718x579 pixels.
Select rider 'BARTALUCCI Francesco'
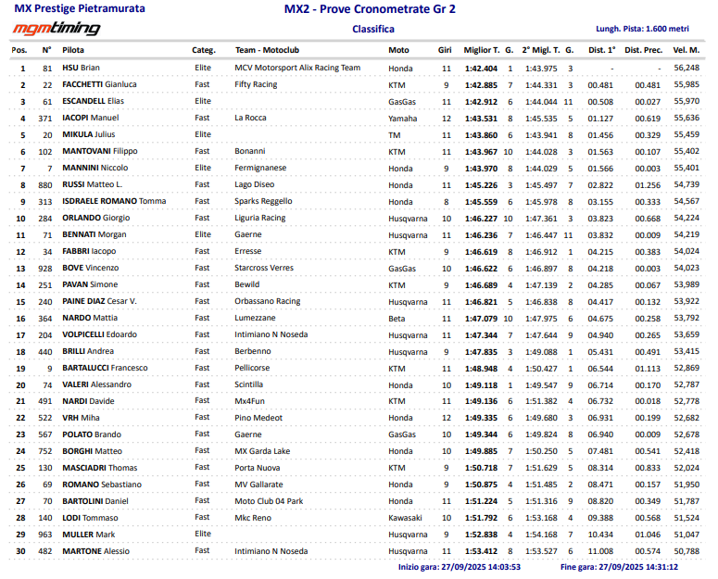coord(106,368)
